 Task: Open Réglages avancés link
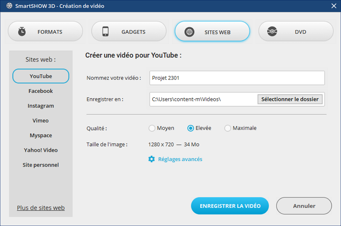pos(180,159)
